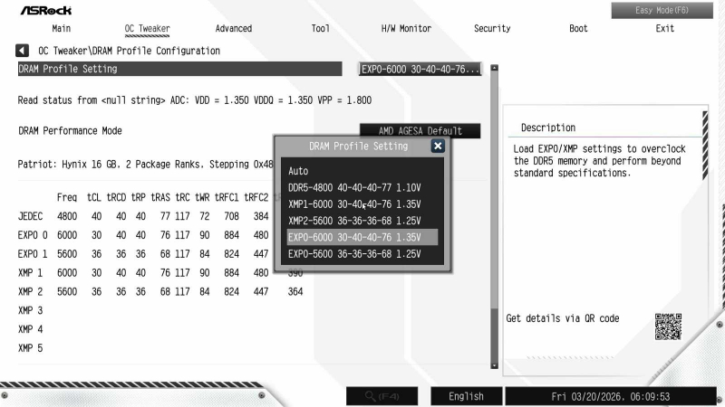Select the Auto profile option
Image resolution: width=725 pixels, height=407 pixels.
298,170
